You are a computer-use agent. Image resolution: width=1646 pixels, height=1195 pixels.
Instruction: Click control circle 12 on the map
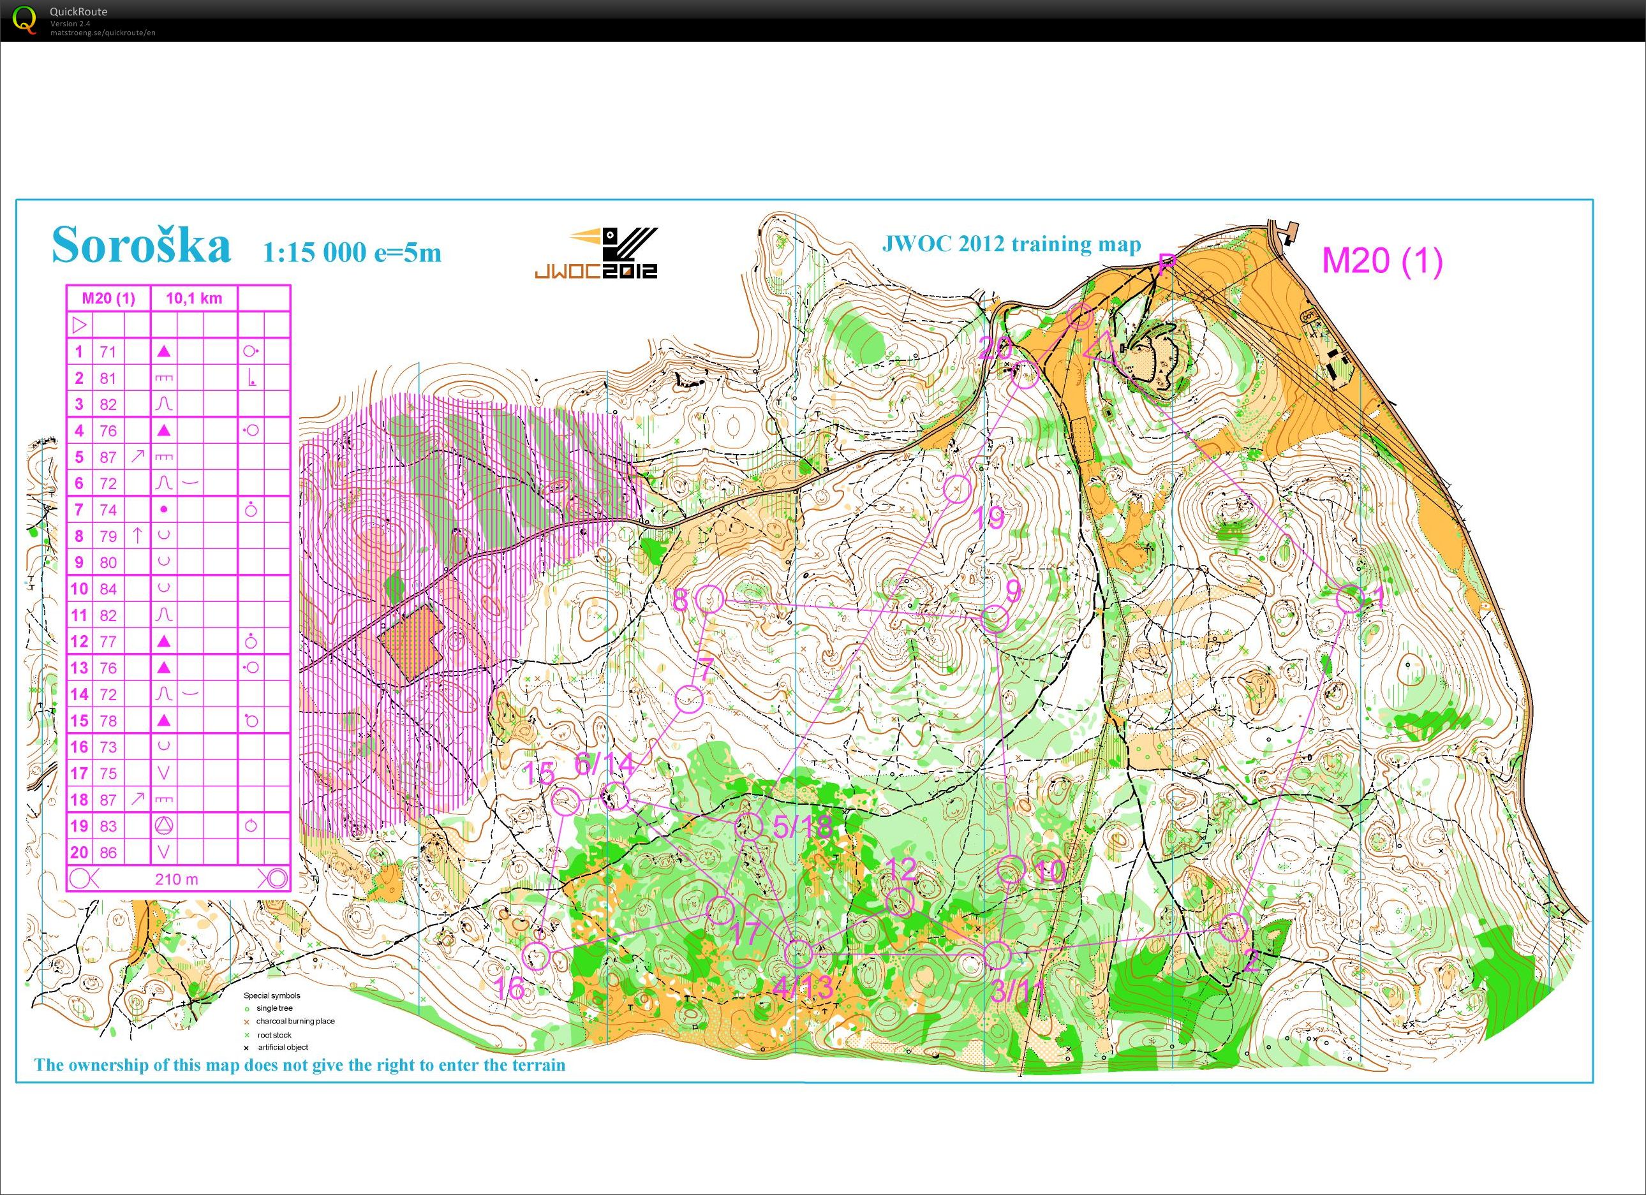pyautogui.click(x=901, y=902)
